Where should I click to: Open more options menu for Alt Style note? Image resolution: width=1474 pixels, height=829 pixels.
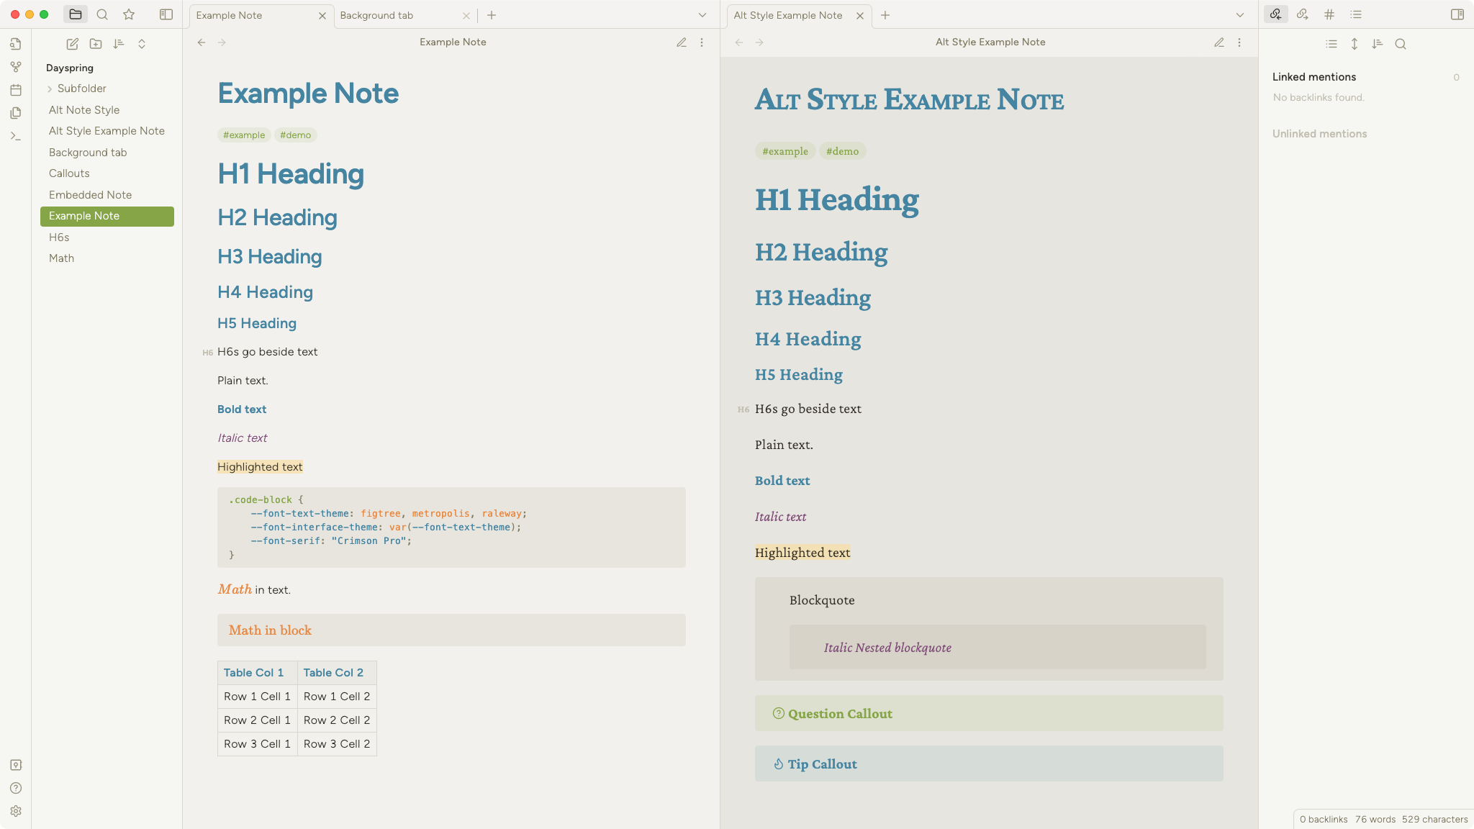tap(1239, 42)
